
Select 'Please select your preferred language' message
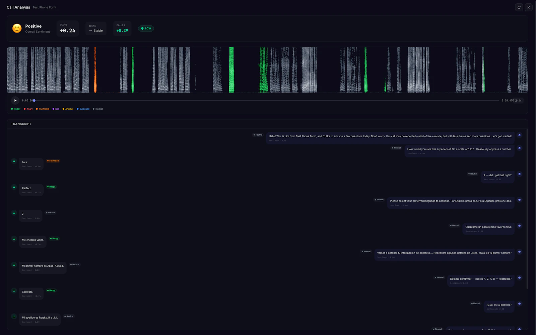click(x=451, y=203)
